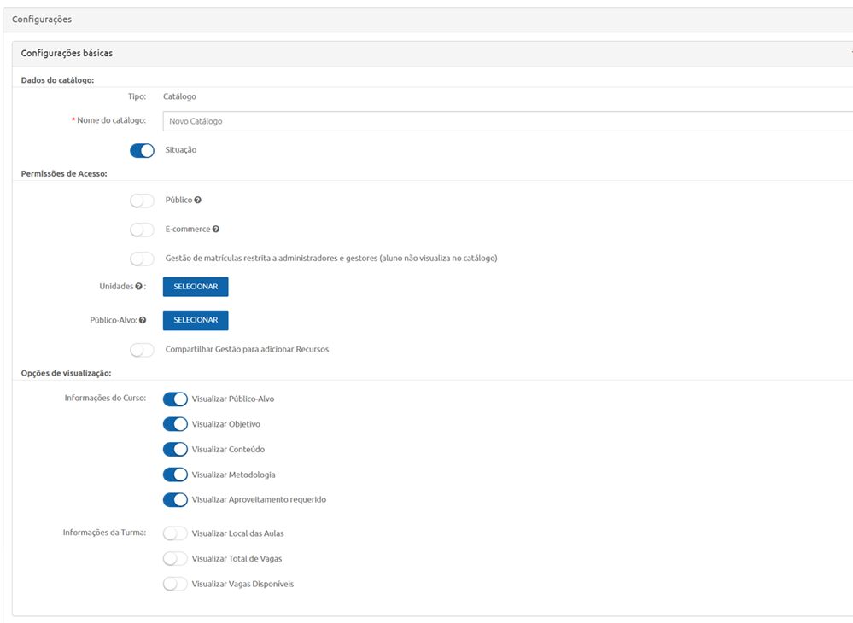853x623 pixels.
Task: Enable Visualizar Total de Vagas
Action: [175, 558]
